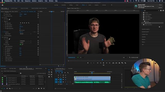Expand the Matte Cleanup section
Image resolution: width=165 pixels, height=92 pixels.
(3, 57)
